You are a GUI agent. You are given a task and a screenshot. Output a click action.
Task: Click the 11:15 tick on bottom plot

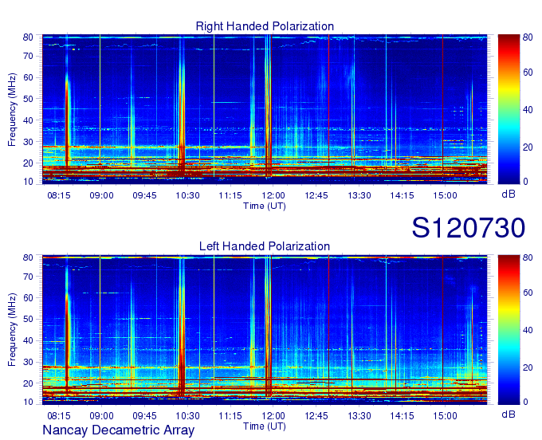[230, 416]
